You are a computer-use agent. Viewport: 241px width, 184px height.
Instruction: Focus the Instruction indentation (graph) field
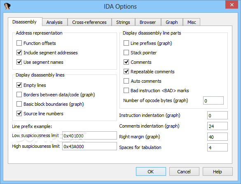(x=218, y=115)
